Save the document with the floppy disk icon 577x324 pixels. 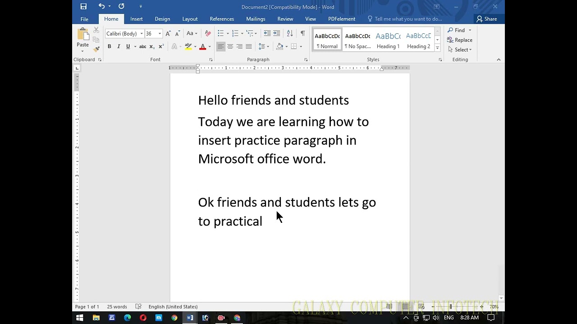(83, 6)
